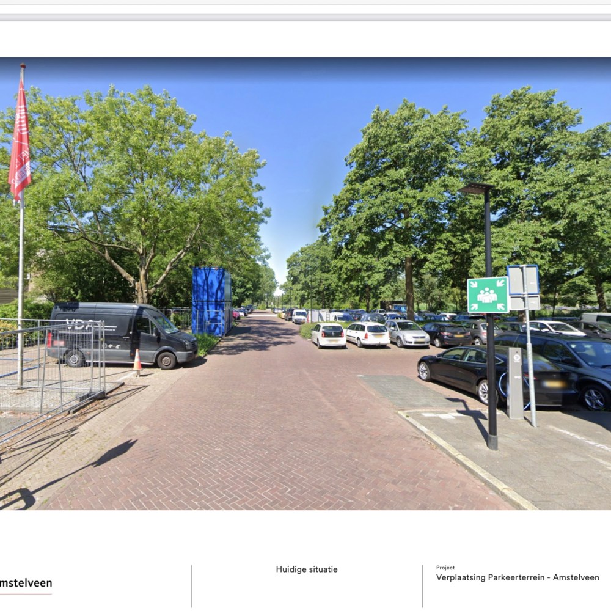Select the street lamp head

pos(477,189)
